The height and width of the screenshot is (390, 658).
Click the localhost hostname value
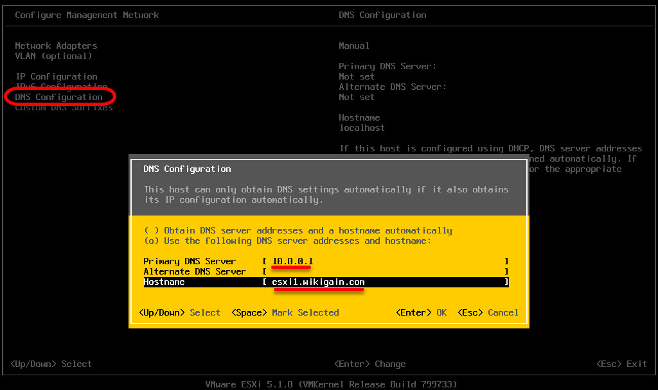click(x=362, y=128)
